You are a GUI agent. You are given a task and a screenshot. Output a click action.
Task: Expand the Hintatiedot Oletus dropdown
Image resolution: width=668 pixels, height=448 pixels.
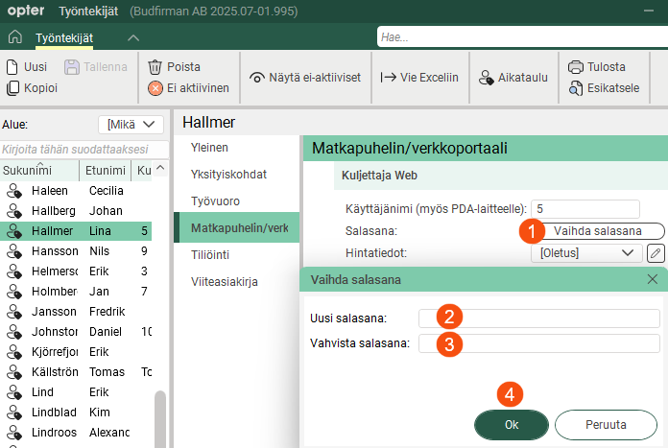(585, 253)
